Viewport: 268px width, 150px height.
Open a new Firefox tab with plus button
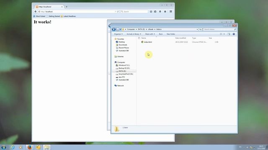tap(67, 7)
